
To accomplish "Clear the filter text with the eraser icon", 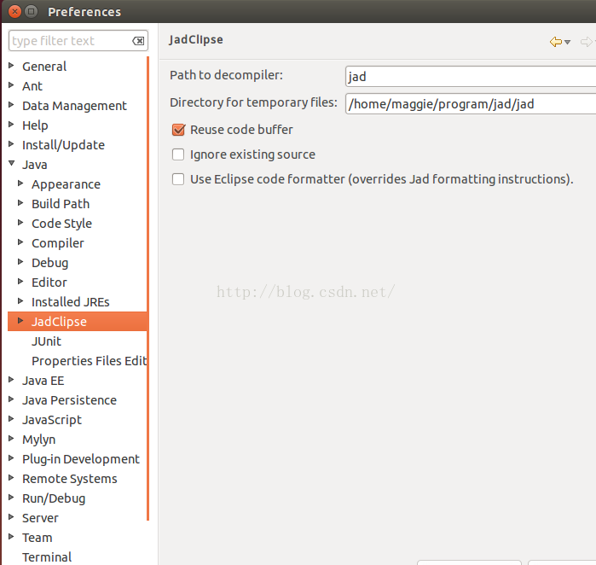I will pyautogui.click(x=138, y=41).
